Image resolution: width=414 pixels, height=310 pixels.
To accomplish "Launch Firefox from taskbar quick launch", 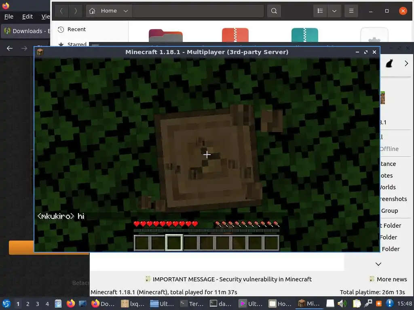I will coord(70,304).
